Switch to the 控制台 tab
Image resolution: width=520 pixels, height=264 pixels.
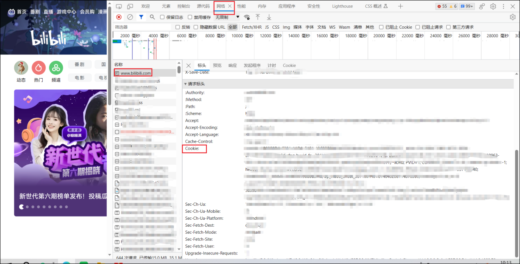(183, 6)
